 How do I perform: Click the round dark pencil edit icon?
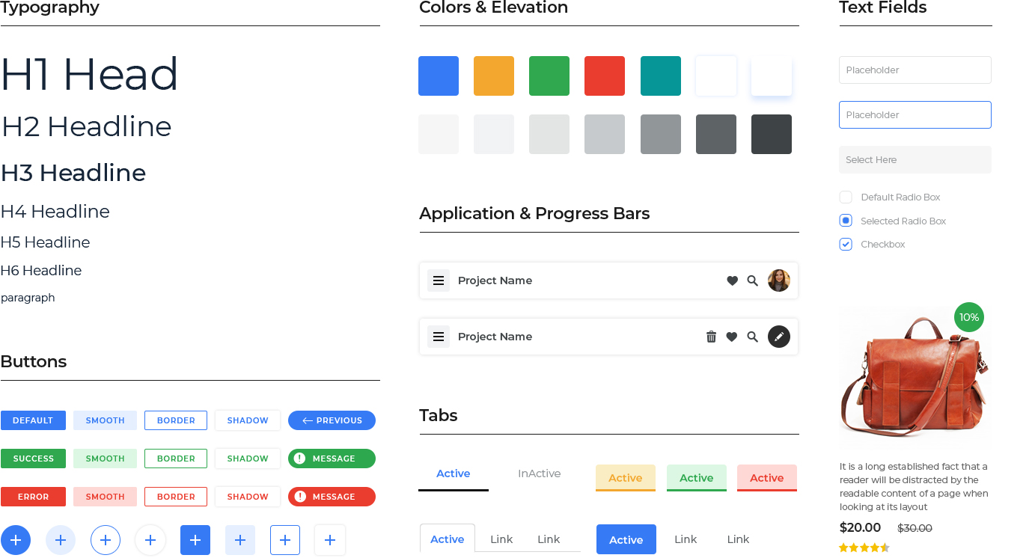click(x=778, y=337)
